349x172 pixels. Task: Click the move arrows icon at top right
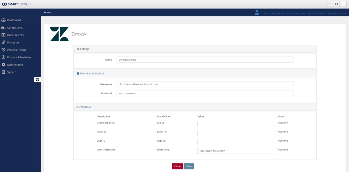tap(330, 4)
